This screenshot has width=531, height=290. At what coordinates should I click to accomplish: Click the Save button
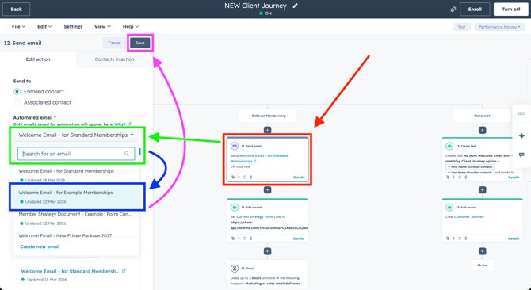(140, 43)
